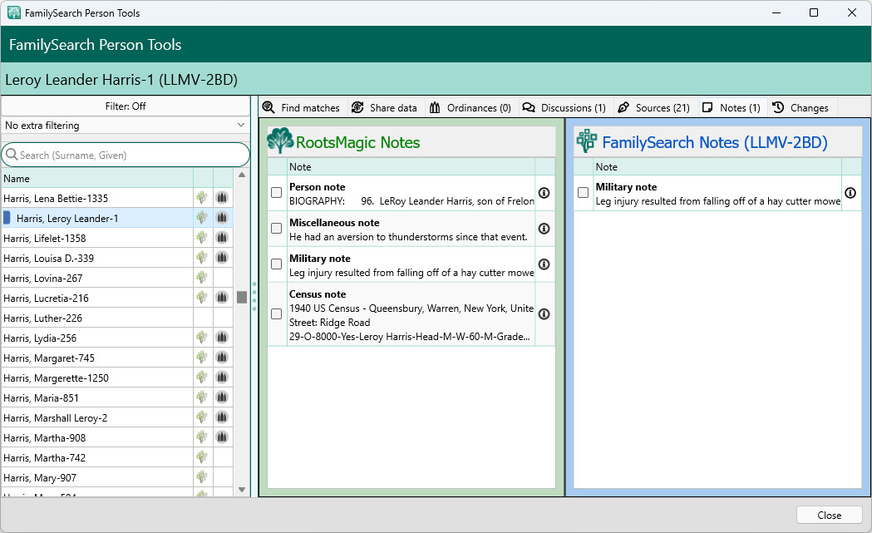
Task: Check the FamilySearch Military note checkbox
Action: pos(583,193)
